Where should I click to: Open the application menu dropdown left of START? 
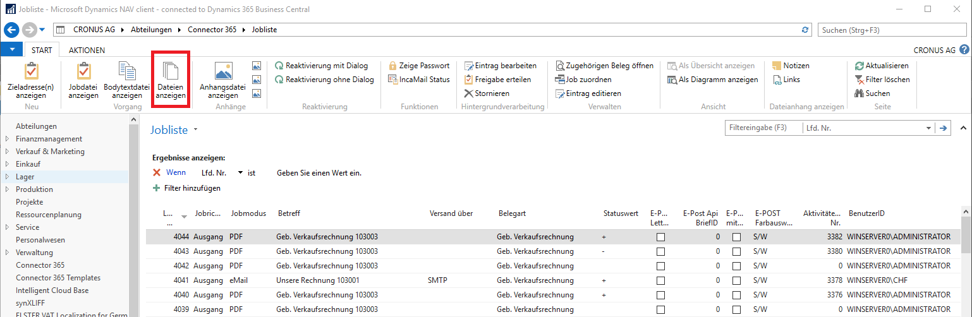pos(12,50)
